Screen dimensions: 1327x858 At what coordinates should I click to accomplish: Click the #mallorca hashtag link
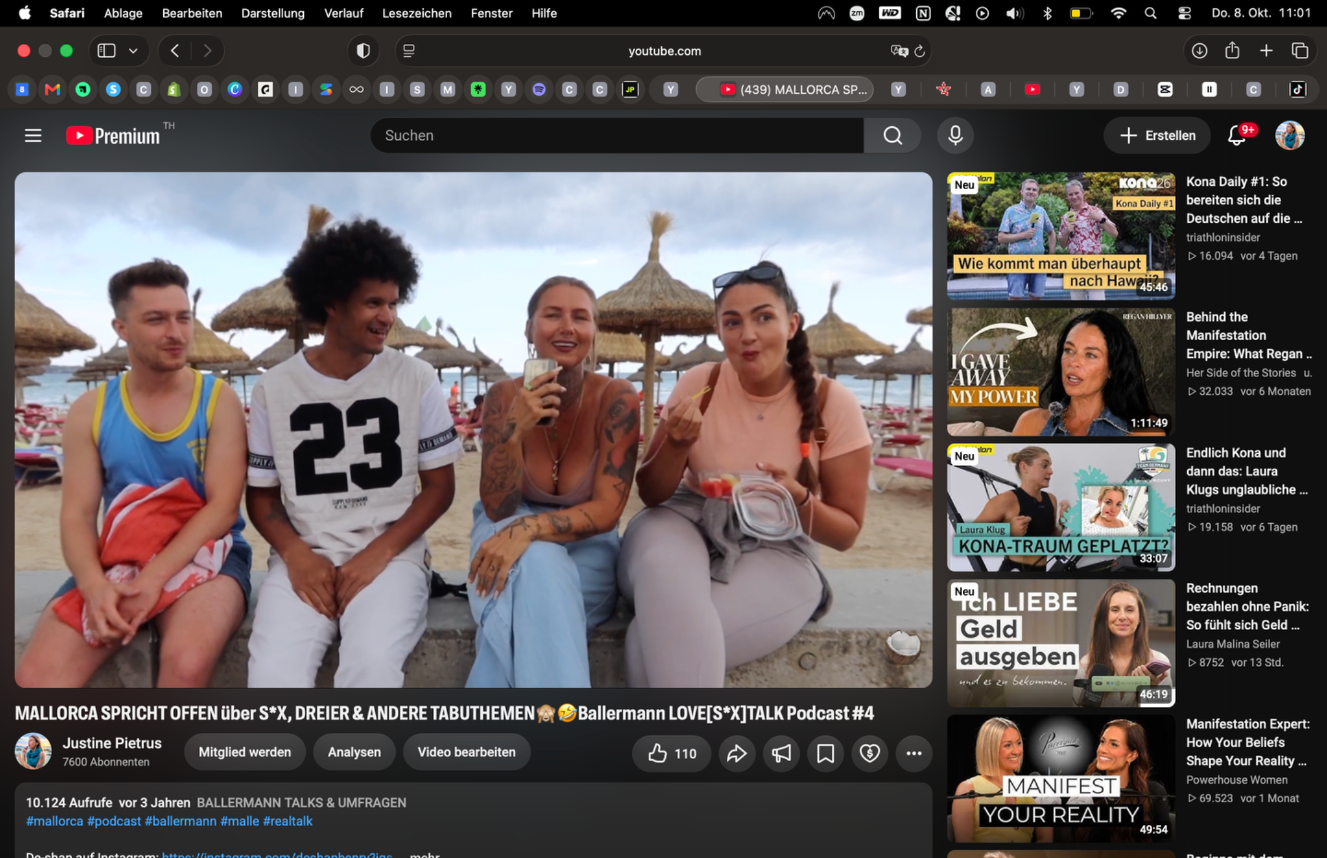point(54,821)
